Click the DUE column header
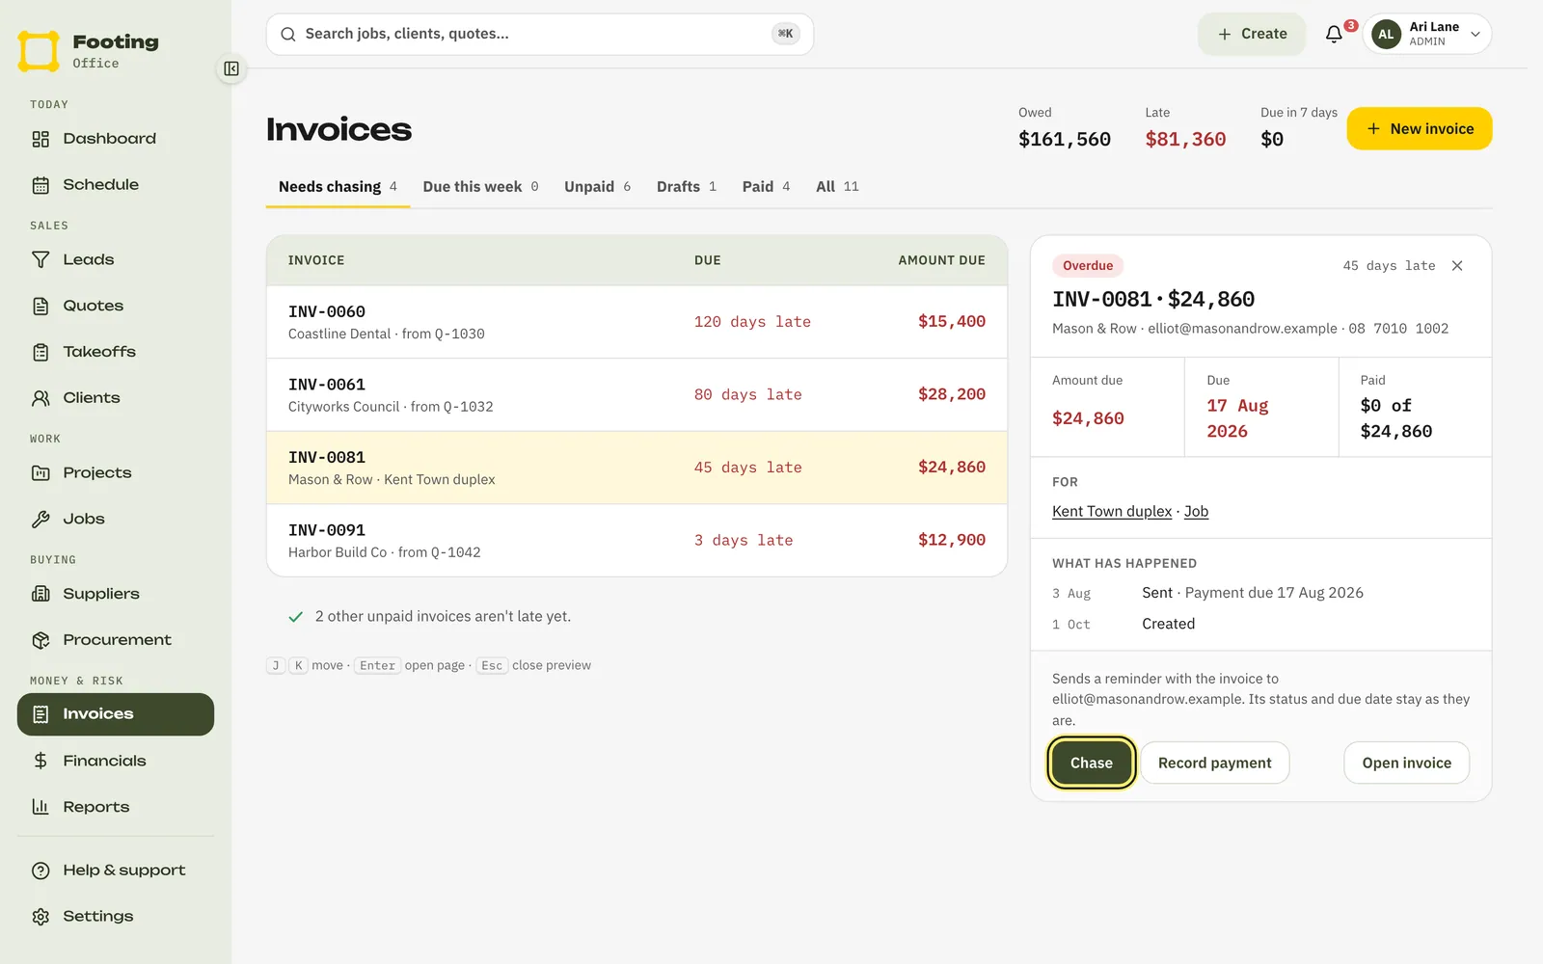Screen dimensions: 1543x964 pyautogui.click(x=708, y=260)
